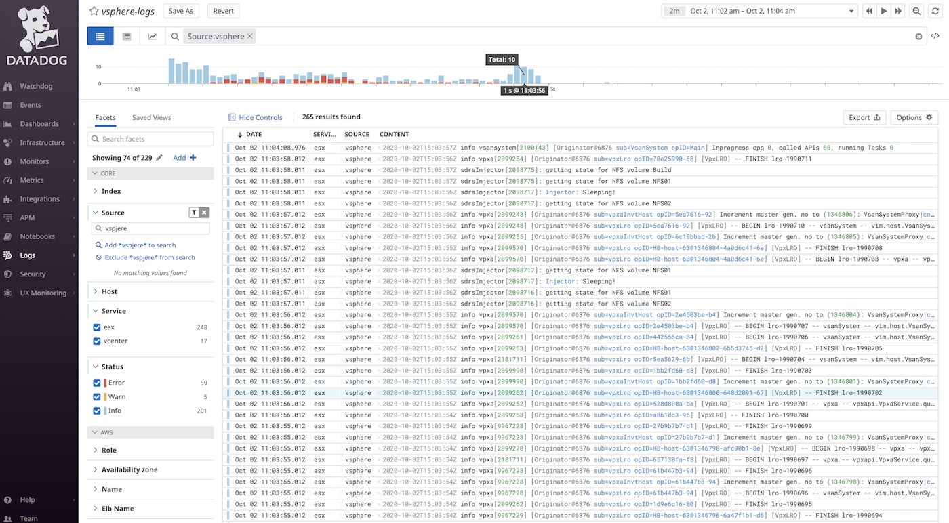
Task: Switch to Saved Views tab
Action: pos(152,117)
